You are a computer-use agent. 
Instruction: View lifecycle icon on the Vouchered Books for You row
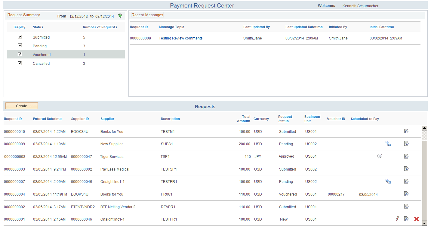[x=407, y=194]
